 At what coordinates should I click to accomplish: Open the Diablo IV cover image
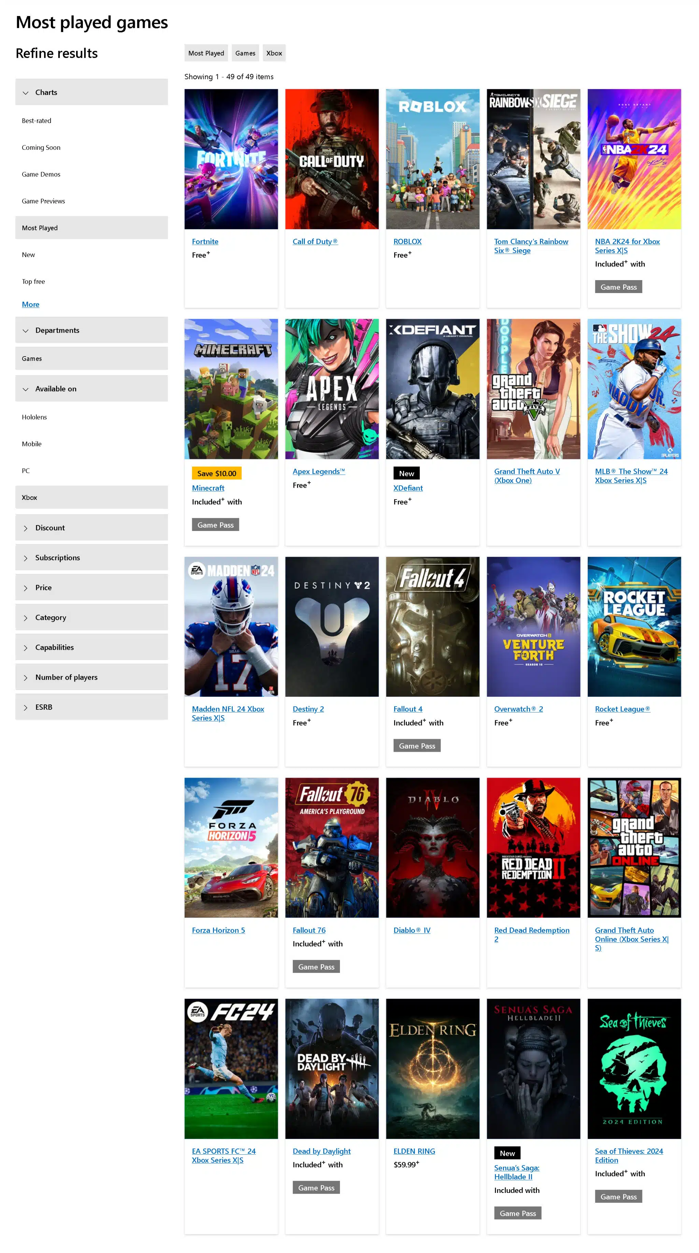[x=432, y=848]
